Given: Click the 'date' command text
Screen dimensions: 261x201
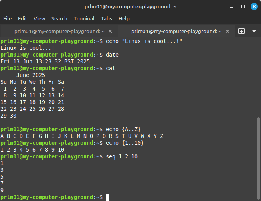Looking at the screenshot, I should click(112, 55).
